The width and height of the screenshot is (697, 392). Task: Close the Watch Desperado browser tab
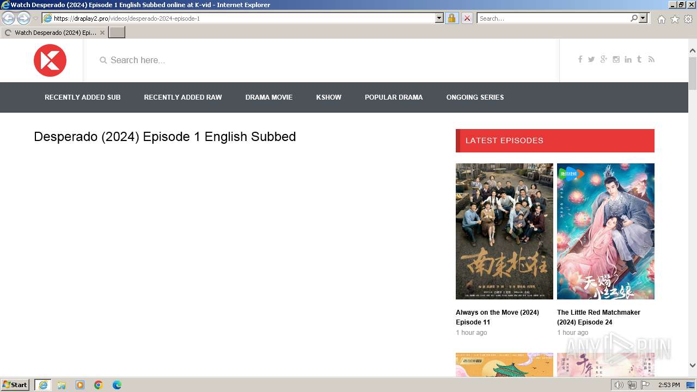[102, 33]
